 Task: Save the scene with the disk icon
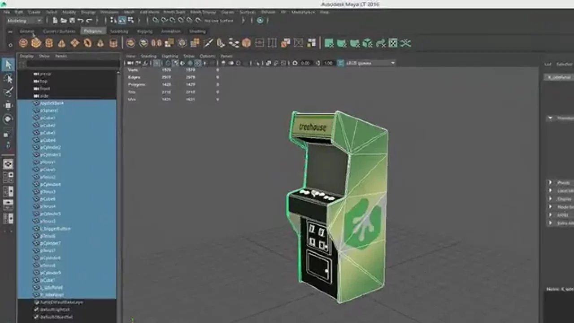pos(72,20)
